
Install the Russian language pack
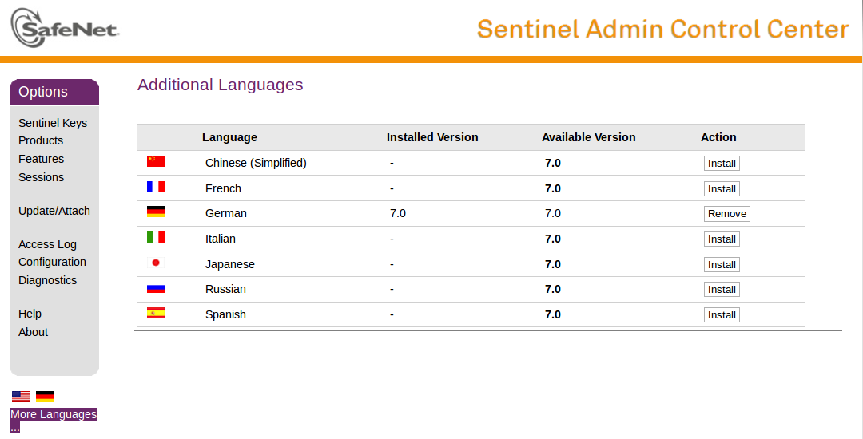(722, 290)
